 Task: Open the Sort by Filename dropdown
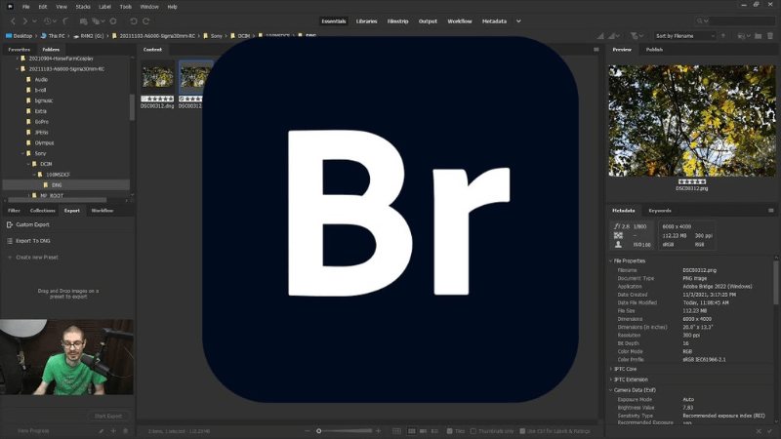[685, 36]
